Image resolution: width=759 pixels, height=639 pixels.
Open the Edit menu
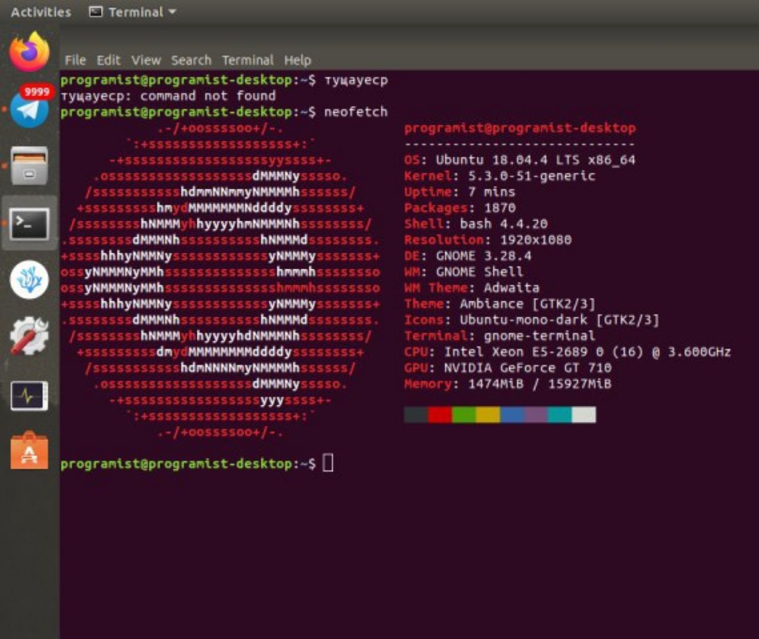[x=109, y=60]
